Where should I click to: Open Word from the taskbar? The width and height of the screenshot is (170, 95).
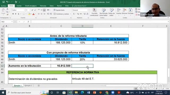88,93
